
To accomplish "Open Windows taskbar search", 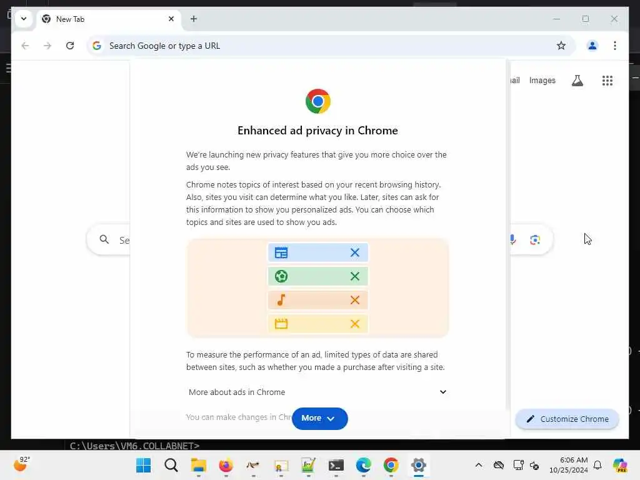I will 171,465.
